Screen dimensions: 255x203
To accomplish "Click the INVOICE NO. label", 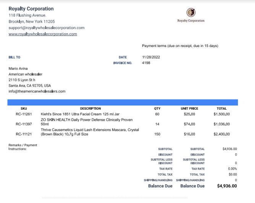I will click(123, 63).
